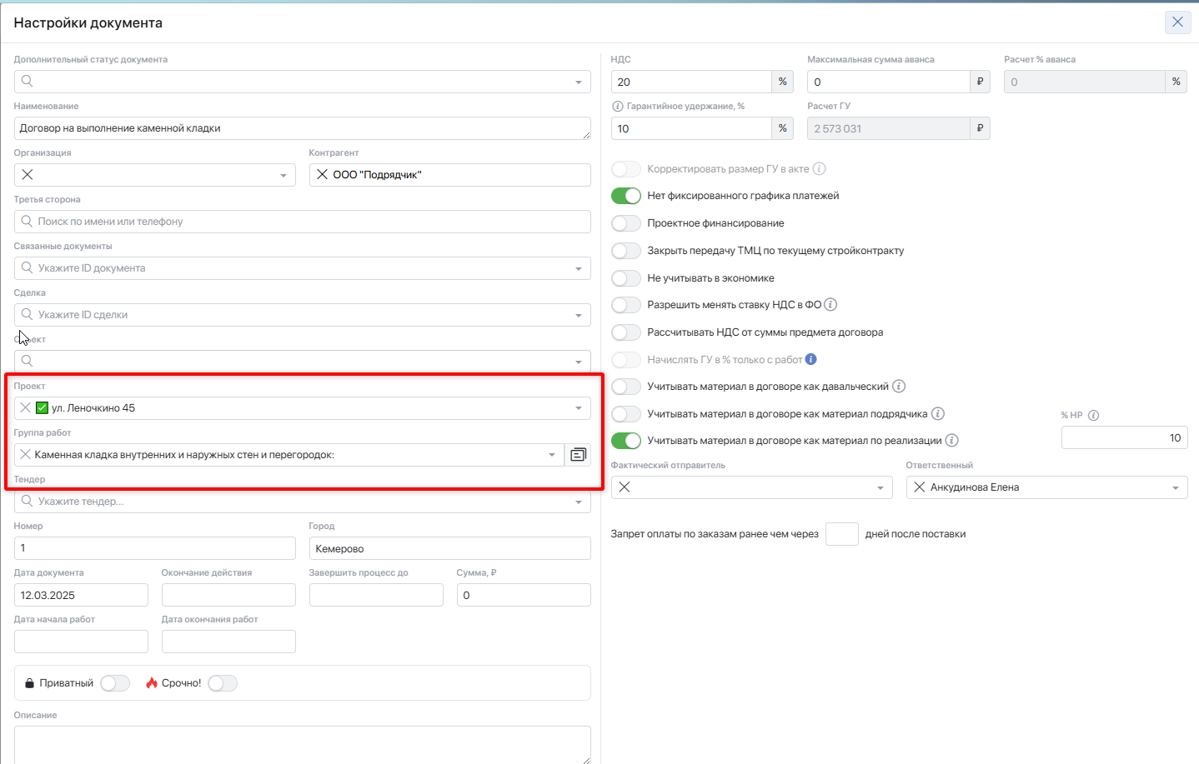Expand Дополнительный статус документа dropdown
Image resolution: width=1199 pixels, height=764 pixels.
(x=579, y=82)
